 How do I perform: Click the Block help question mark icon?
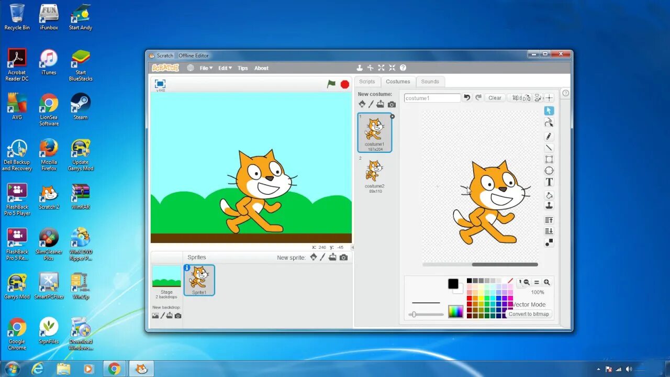pos(403,68)
